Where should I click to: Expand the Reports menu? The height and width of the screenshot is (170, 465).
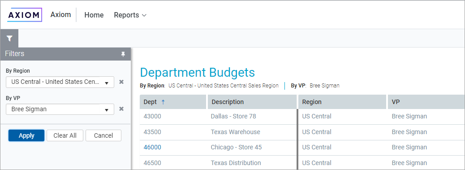(130, 15)
